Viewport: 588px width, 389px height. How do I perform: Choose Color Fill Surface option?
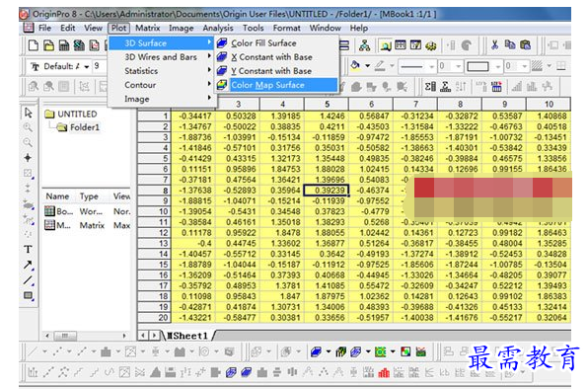276,43
